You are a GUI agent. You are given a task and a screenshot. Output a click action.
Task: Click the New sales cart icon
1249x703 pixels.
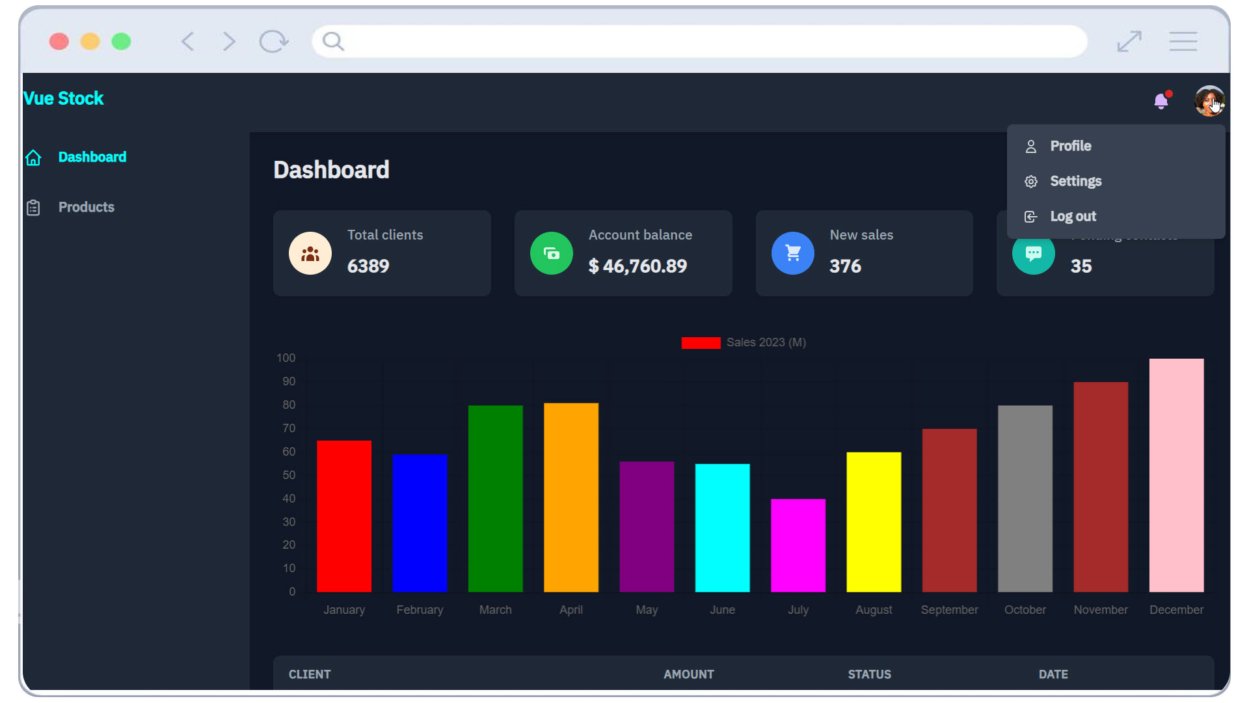792,253
